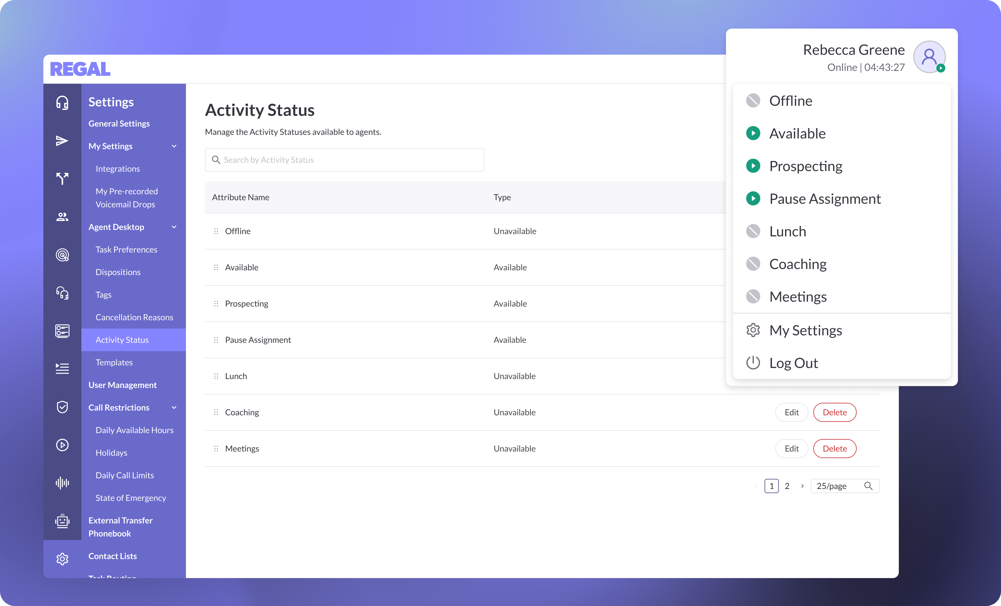Screen dimensions: 1001x606
Task: Set status to Available in dropdown
Action: coord(797,133)
